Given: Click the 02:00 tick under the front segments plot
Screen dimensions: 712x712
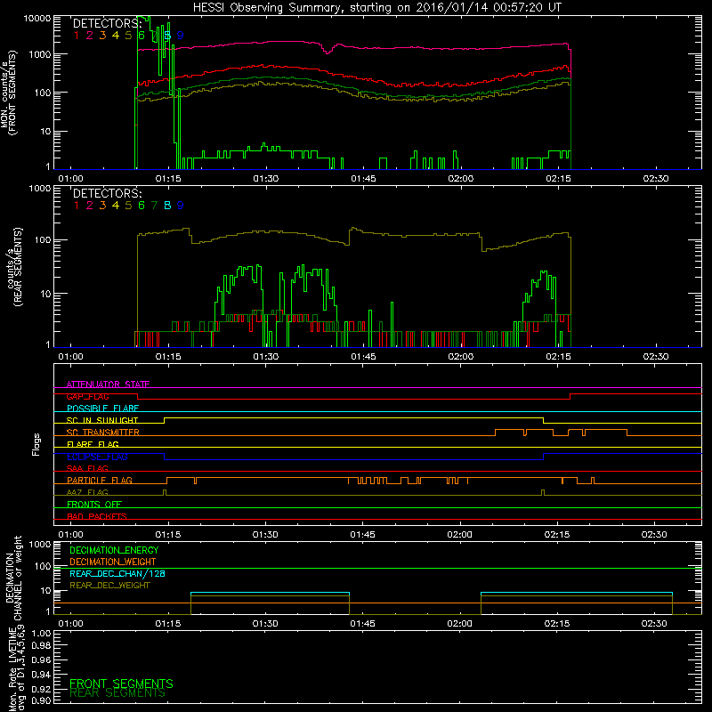Looking at the screenshot, I should click(460, 179).
